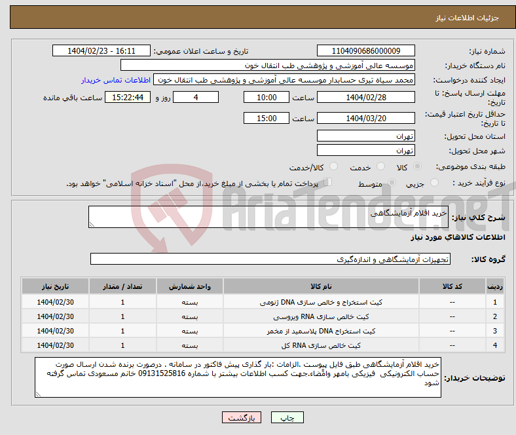Click the توضیحات خریدار text area

(238, 377)
